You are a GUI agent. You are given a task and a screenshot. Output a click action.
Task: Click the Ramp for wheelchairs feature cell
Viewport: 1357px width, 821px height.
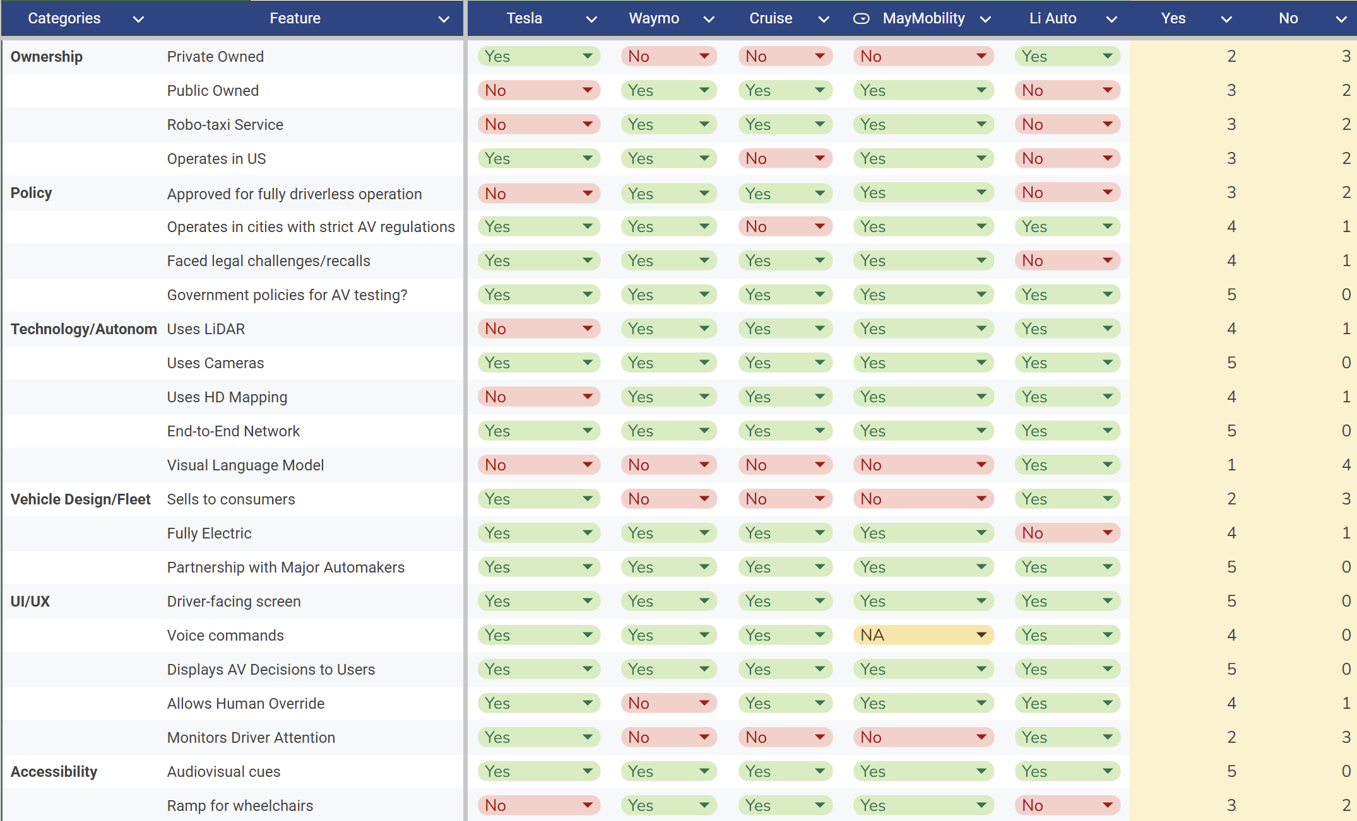240,805
